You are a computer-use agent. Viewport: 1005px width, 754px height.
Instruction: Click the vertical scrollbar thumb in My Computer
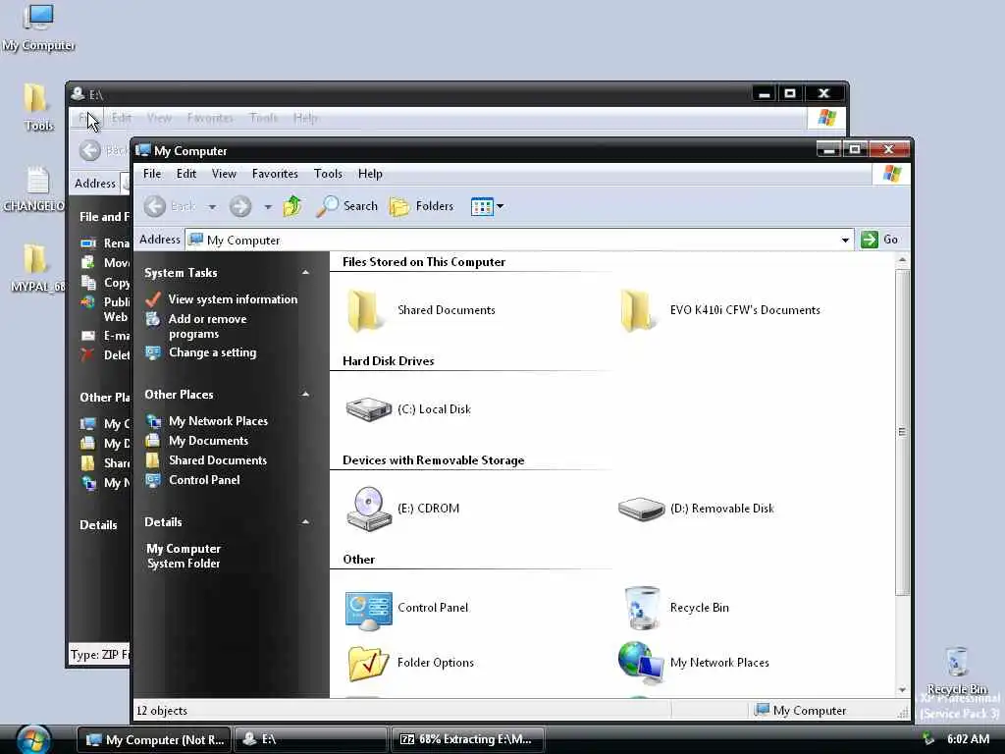902,433
